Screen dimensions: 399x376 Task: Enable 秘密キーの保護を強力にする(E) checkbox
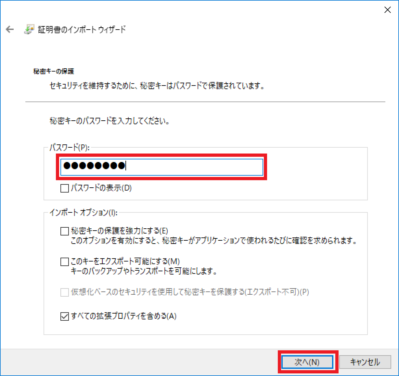click(x=65, y=231)
